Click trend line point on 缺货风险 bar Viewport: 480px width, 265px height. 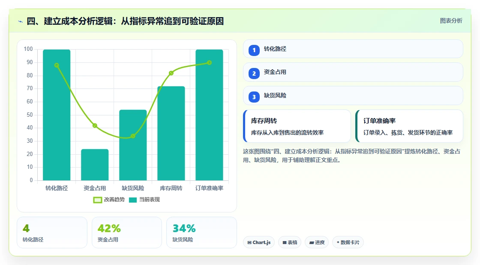coord(133,136)
